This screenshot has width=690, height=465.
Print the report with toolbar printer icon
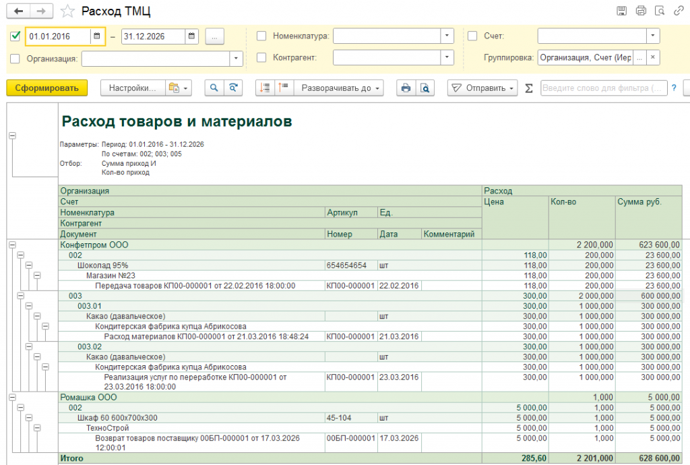click(x=406, y=88)
